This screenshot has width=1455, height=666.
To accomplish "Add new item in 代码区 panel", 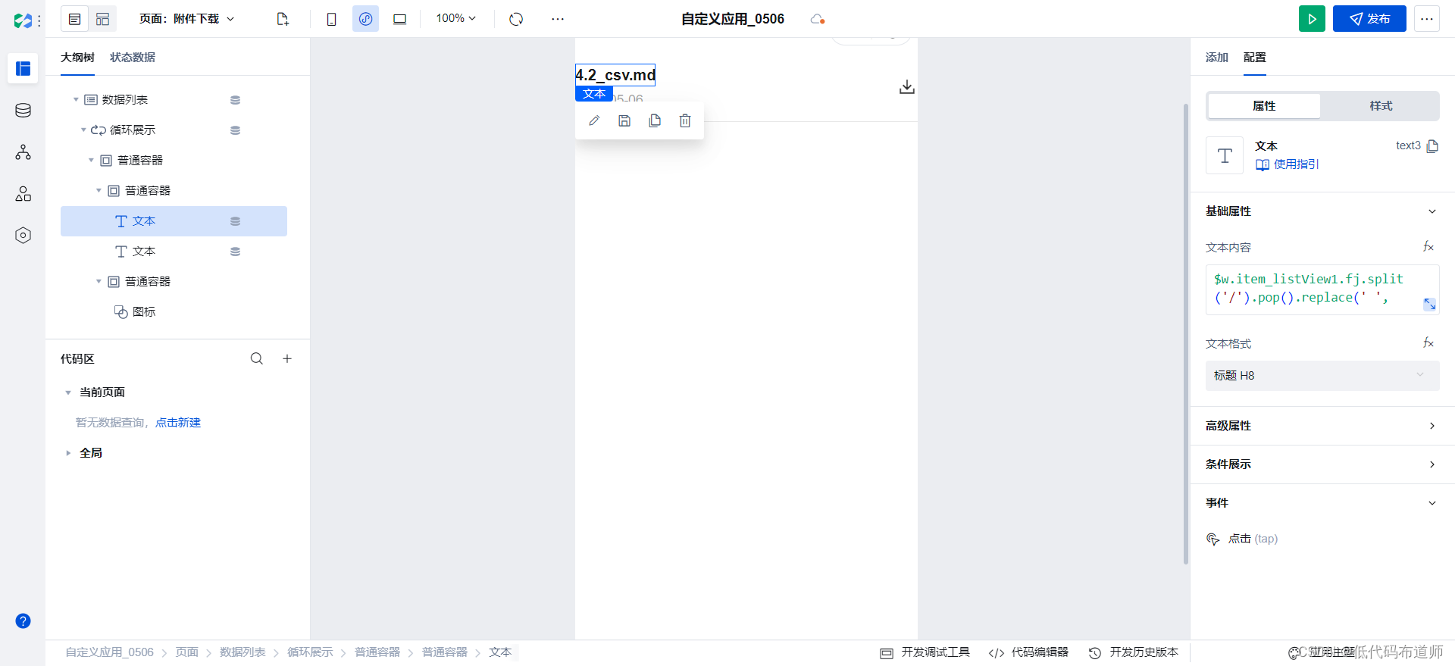I will click(x=287, y=358).
